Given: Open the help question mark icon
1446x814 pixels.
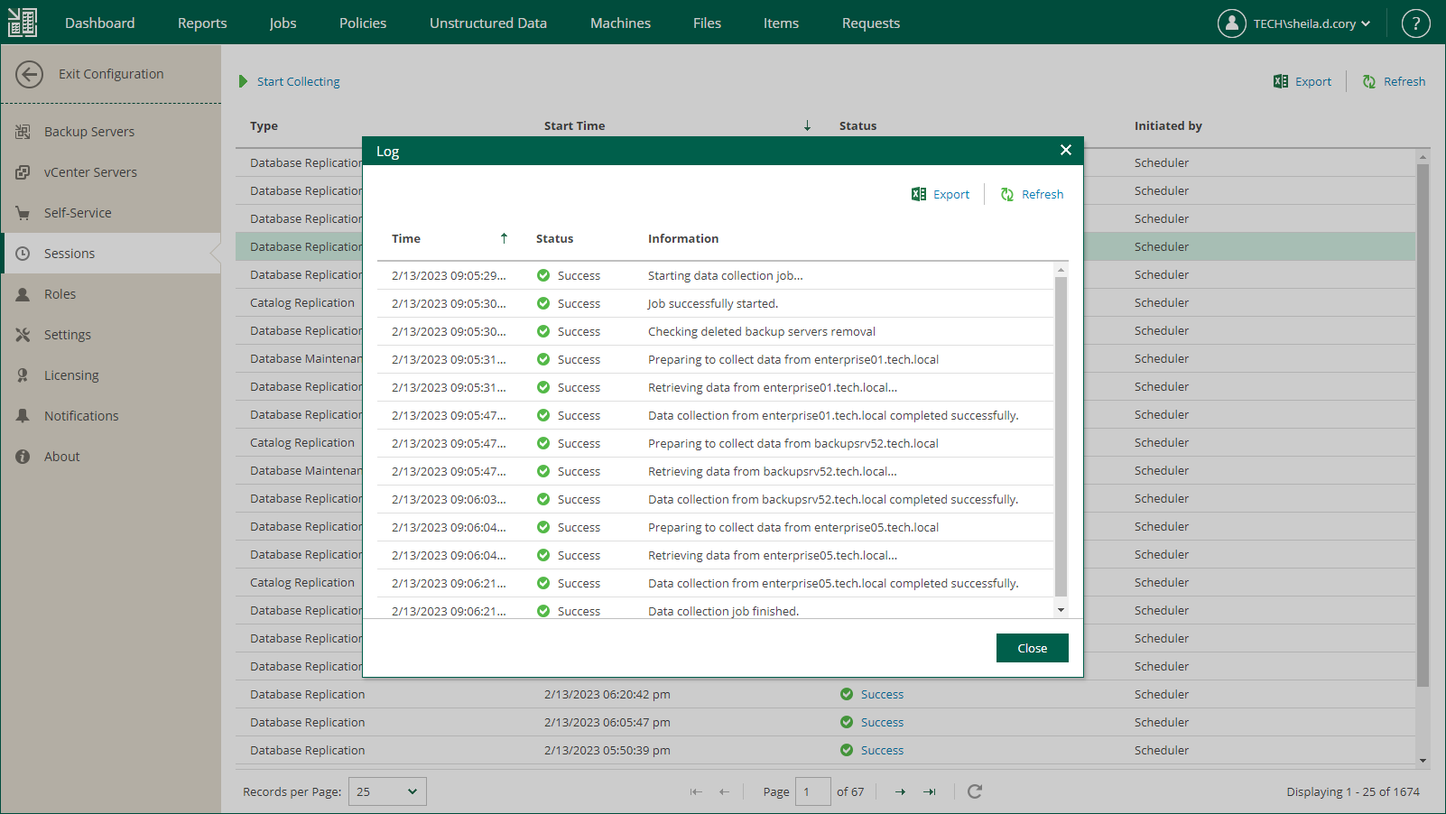Looking at the screenshot, I should [x=1415, y=23].
